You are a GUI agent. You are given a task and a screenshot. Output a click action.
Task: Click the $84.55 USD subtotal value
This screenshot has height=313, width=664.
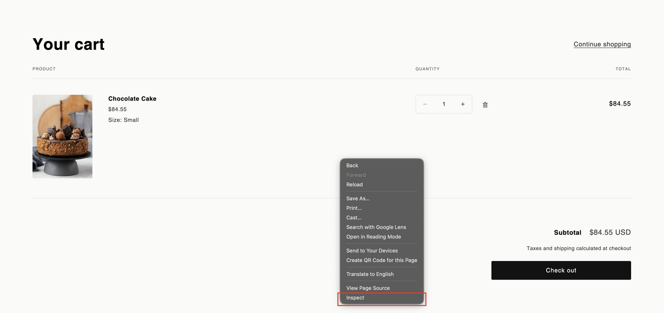click(610, 233)
